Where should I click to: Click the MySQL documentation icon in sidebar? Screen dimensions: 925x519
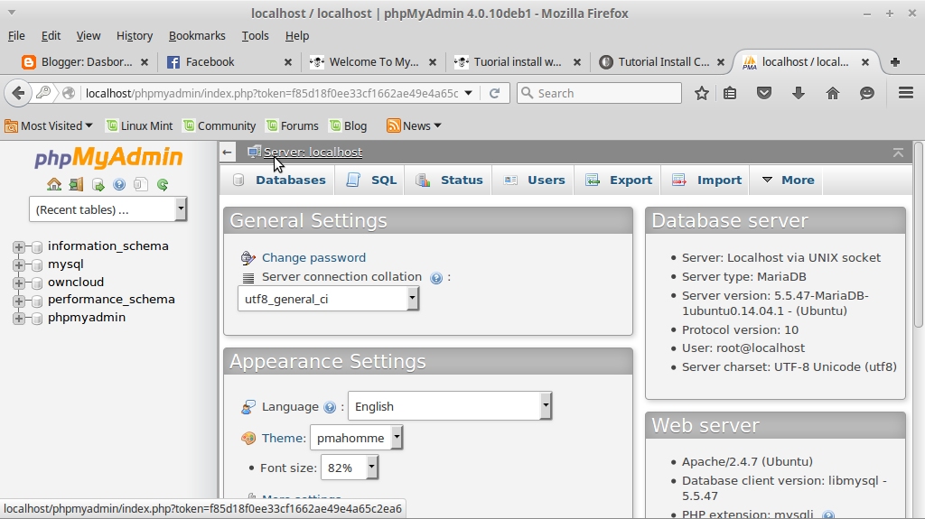[x=140, y=185]
